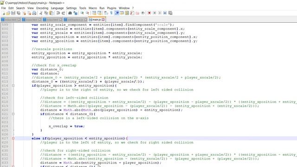This screenshot has height=167, width=297.
Task: Collapse red fold marker at line 627
Action: [x=13, y=138]
